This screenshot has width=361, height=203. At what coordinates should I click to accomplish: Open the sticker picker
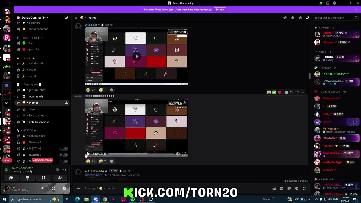pyautogui.click(x=289, y=189)
